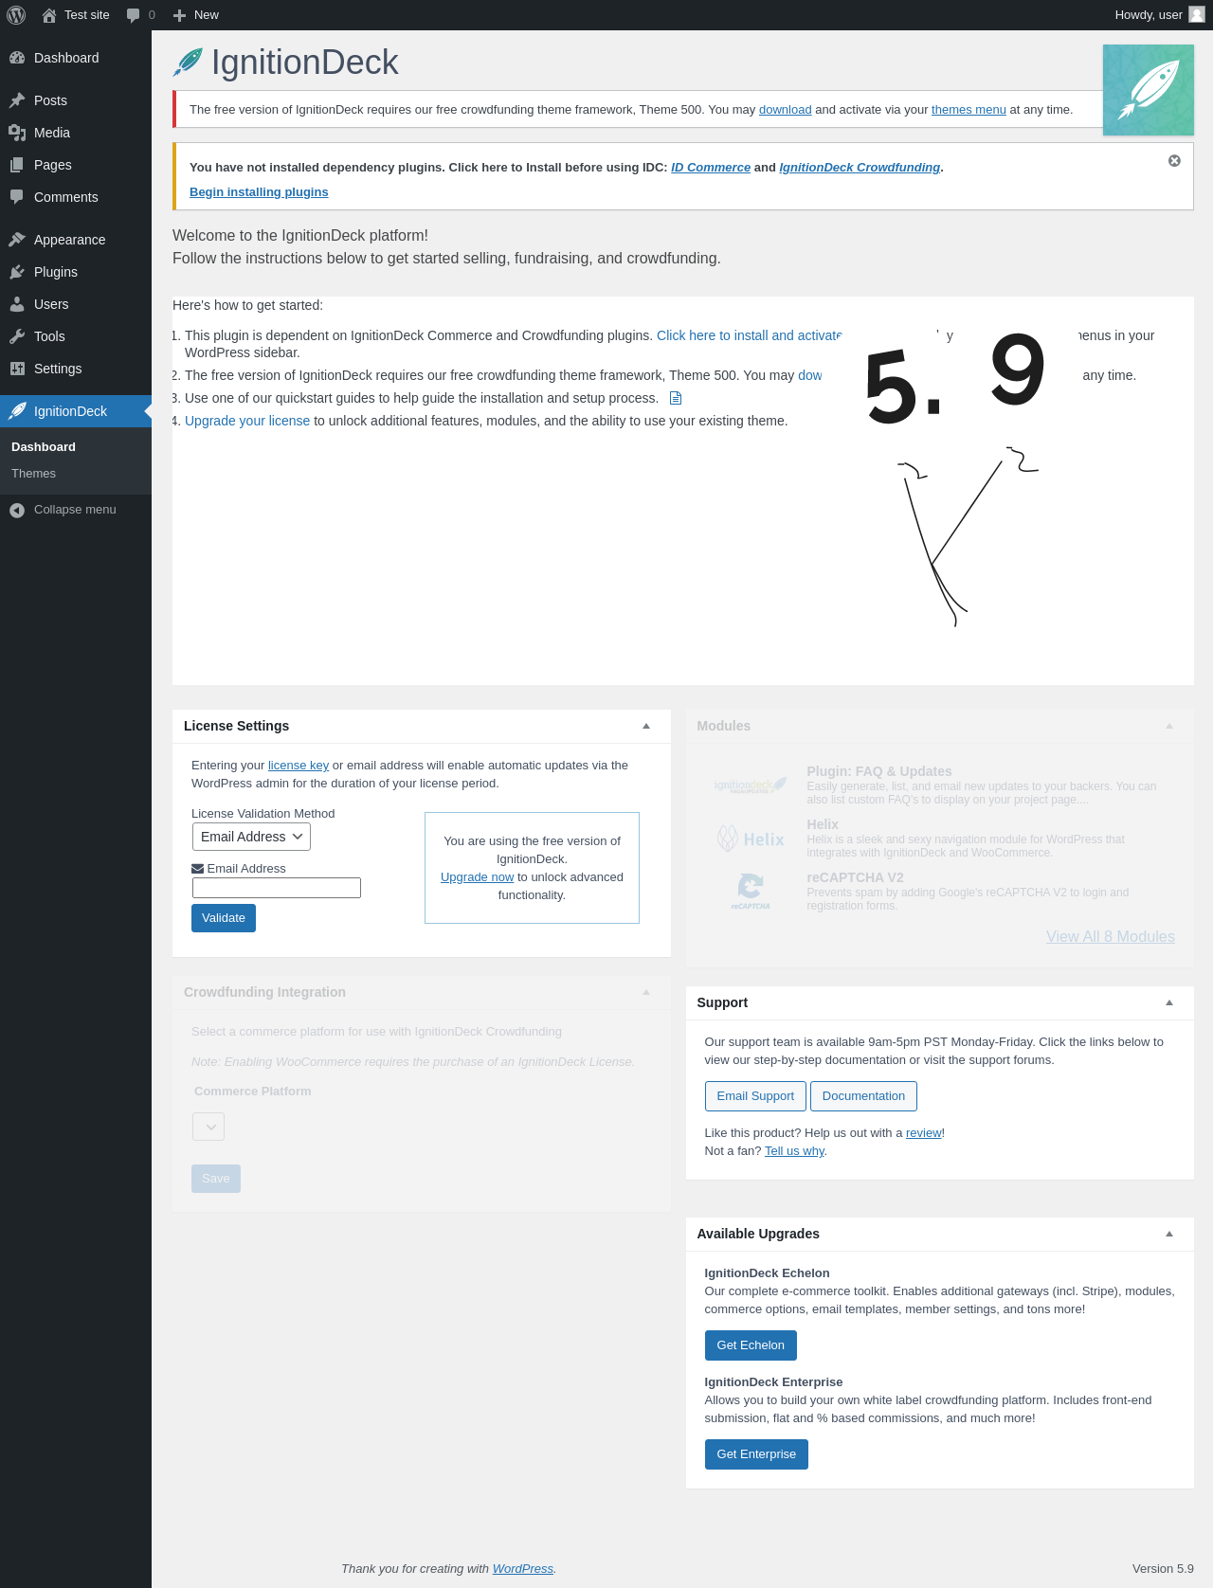1213x1588 pixels.
Task: Open Appearance via the paintbrush icon
Action: pyautogui.click(x=17, y=240)
